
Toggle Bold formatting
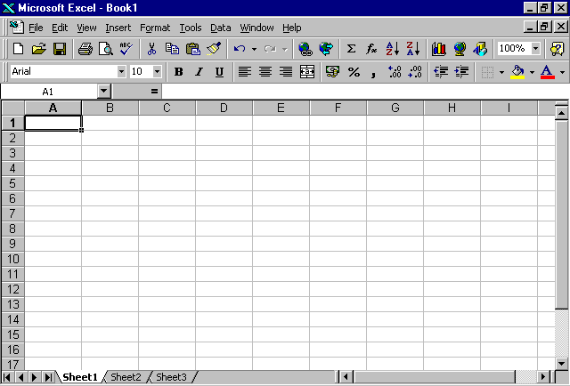click(178, 71)
